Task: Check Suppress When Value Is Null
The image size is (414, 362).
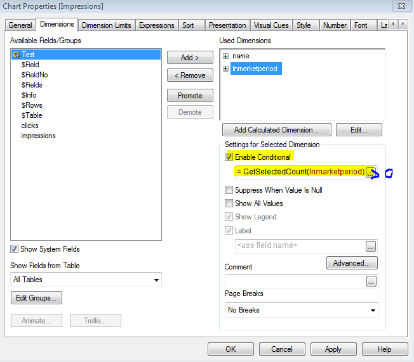Action: 229,190
